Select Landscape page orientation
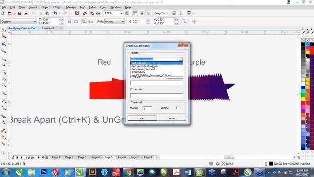Viewport: 314px width, 177px height. (x=76, y=21)
